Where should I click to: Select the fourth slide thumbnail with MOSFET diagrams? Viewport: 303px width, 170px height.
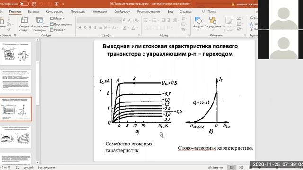(x=16, y=137)
